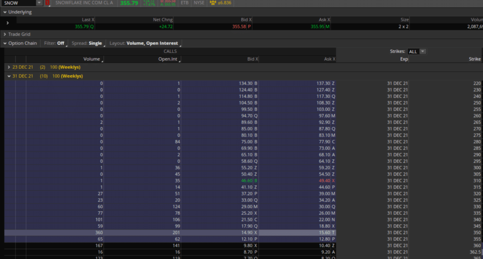Click the NYSE exchange label
This screenshot has width=483, height=259.
[199, 3]
